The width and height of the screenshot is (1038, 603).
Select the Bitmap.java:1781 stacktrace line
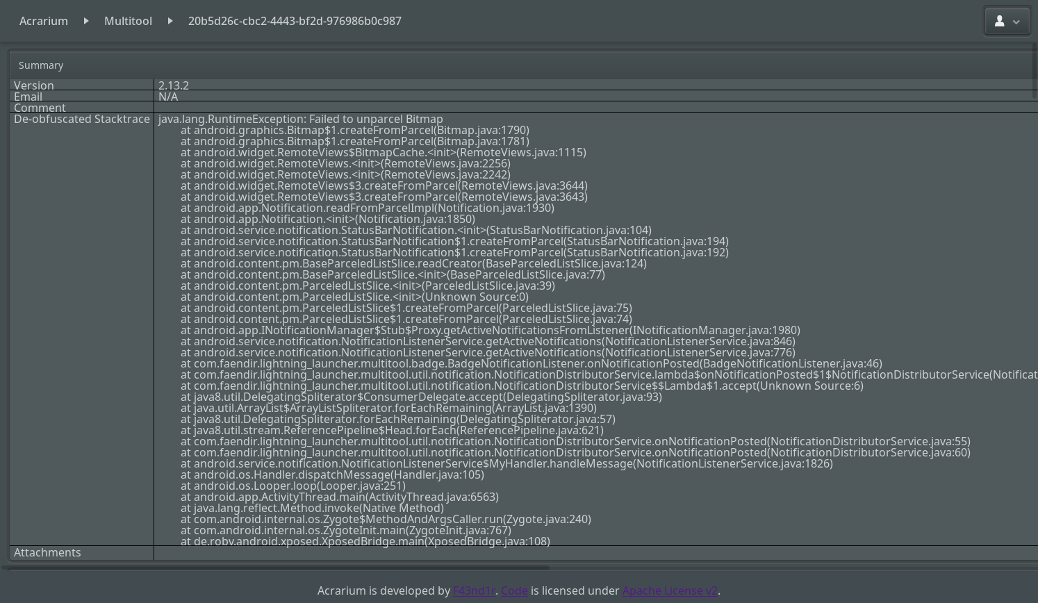coord(355,141)
